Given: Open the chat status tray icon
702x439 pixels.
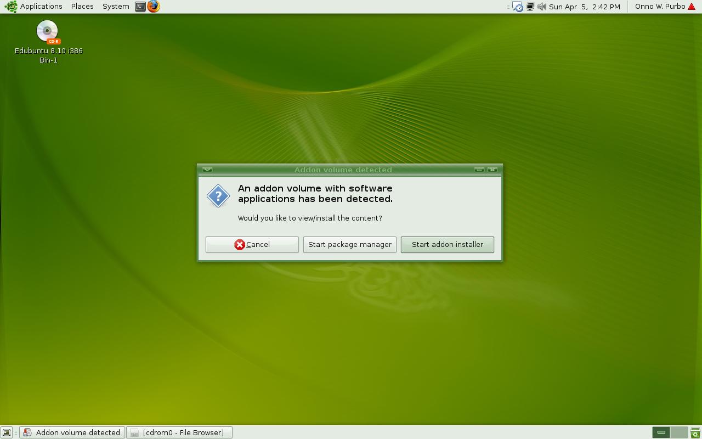Looking at the screenshot, I should [x=517, y=7].
